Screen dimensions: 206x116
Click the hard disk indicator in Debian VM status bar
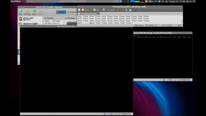click(164, 80)
